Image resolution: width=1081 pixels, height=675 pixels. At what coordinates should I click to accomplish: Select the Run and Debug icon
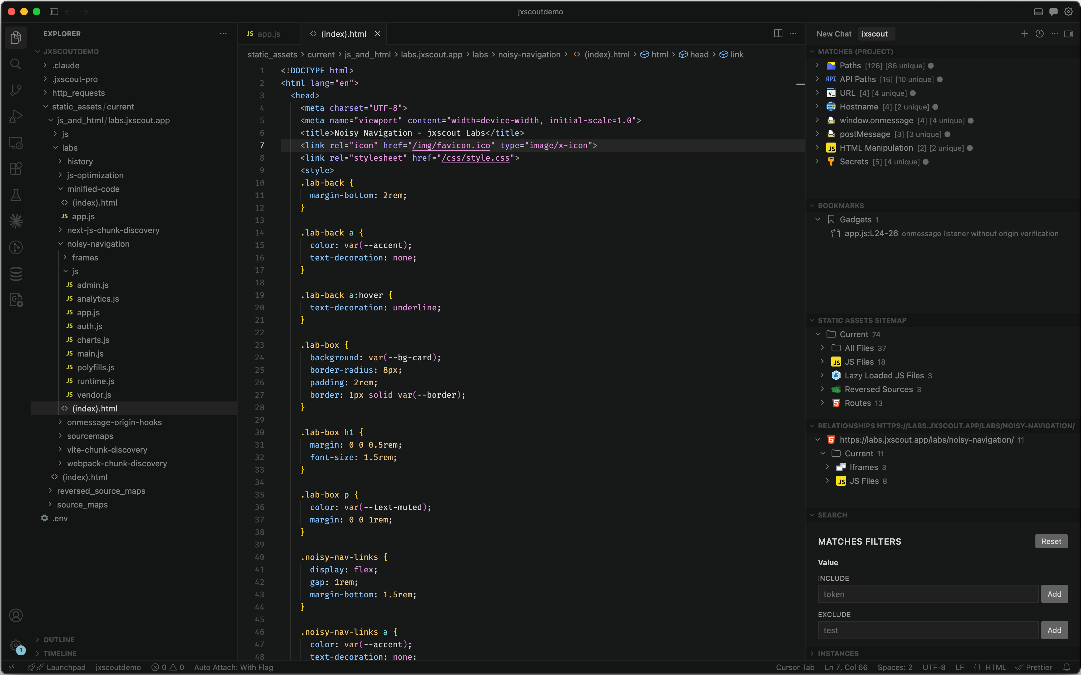pyautogui.click(x=16, y=116)
